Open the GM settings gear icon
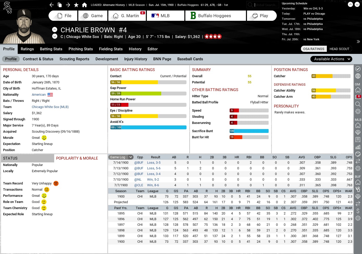Screen dimensions: 362x254 click(x=358, y=111)
